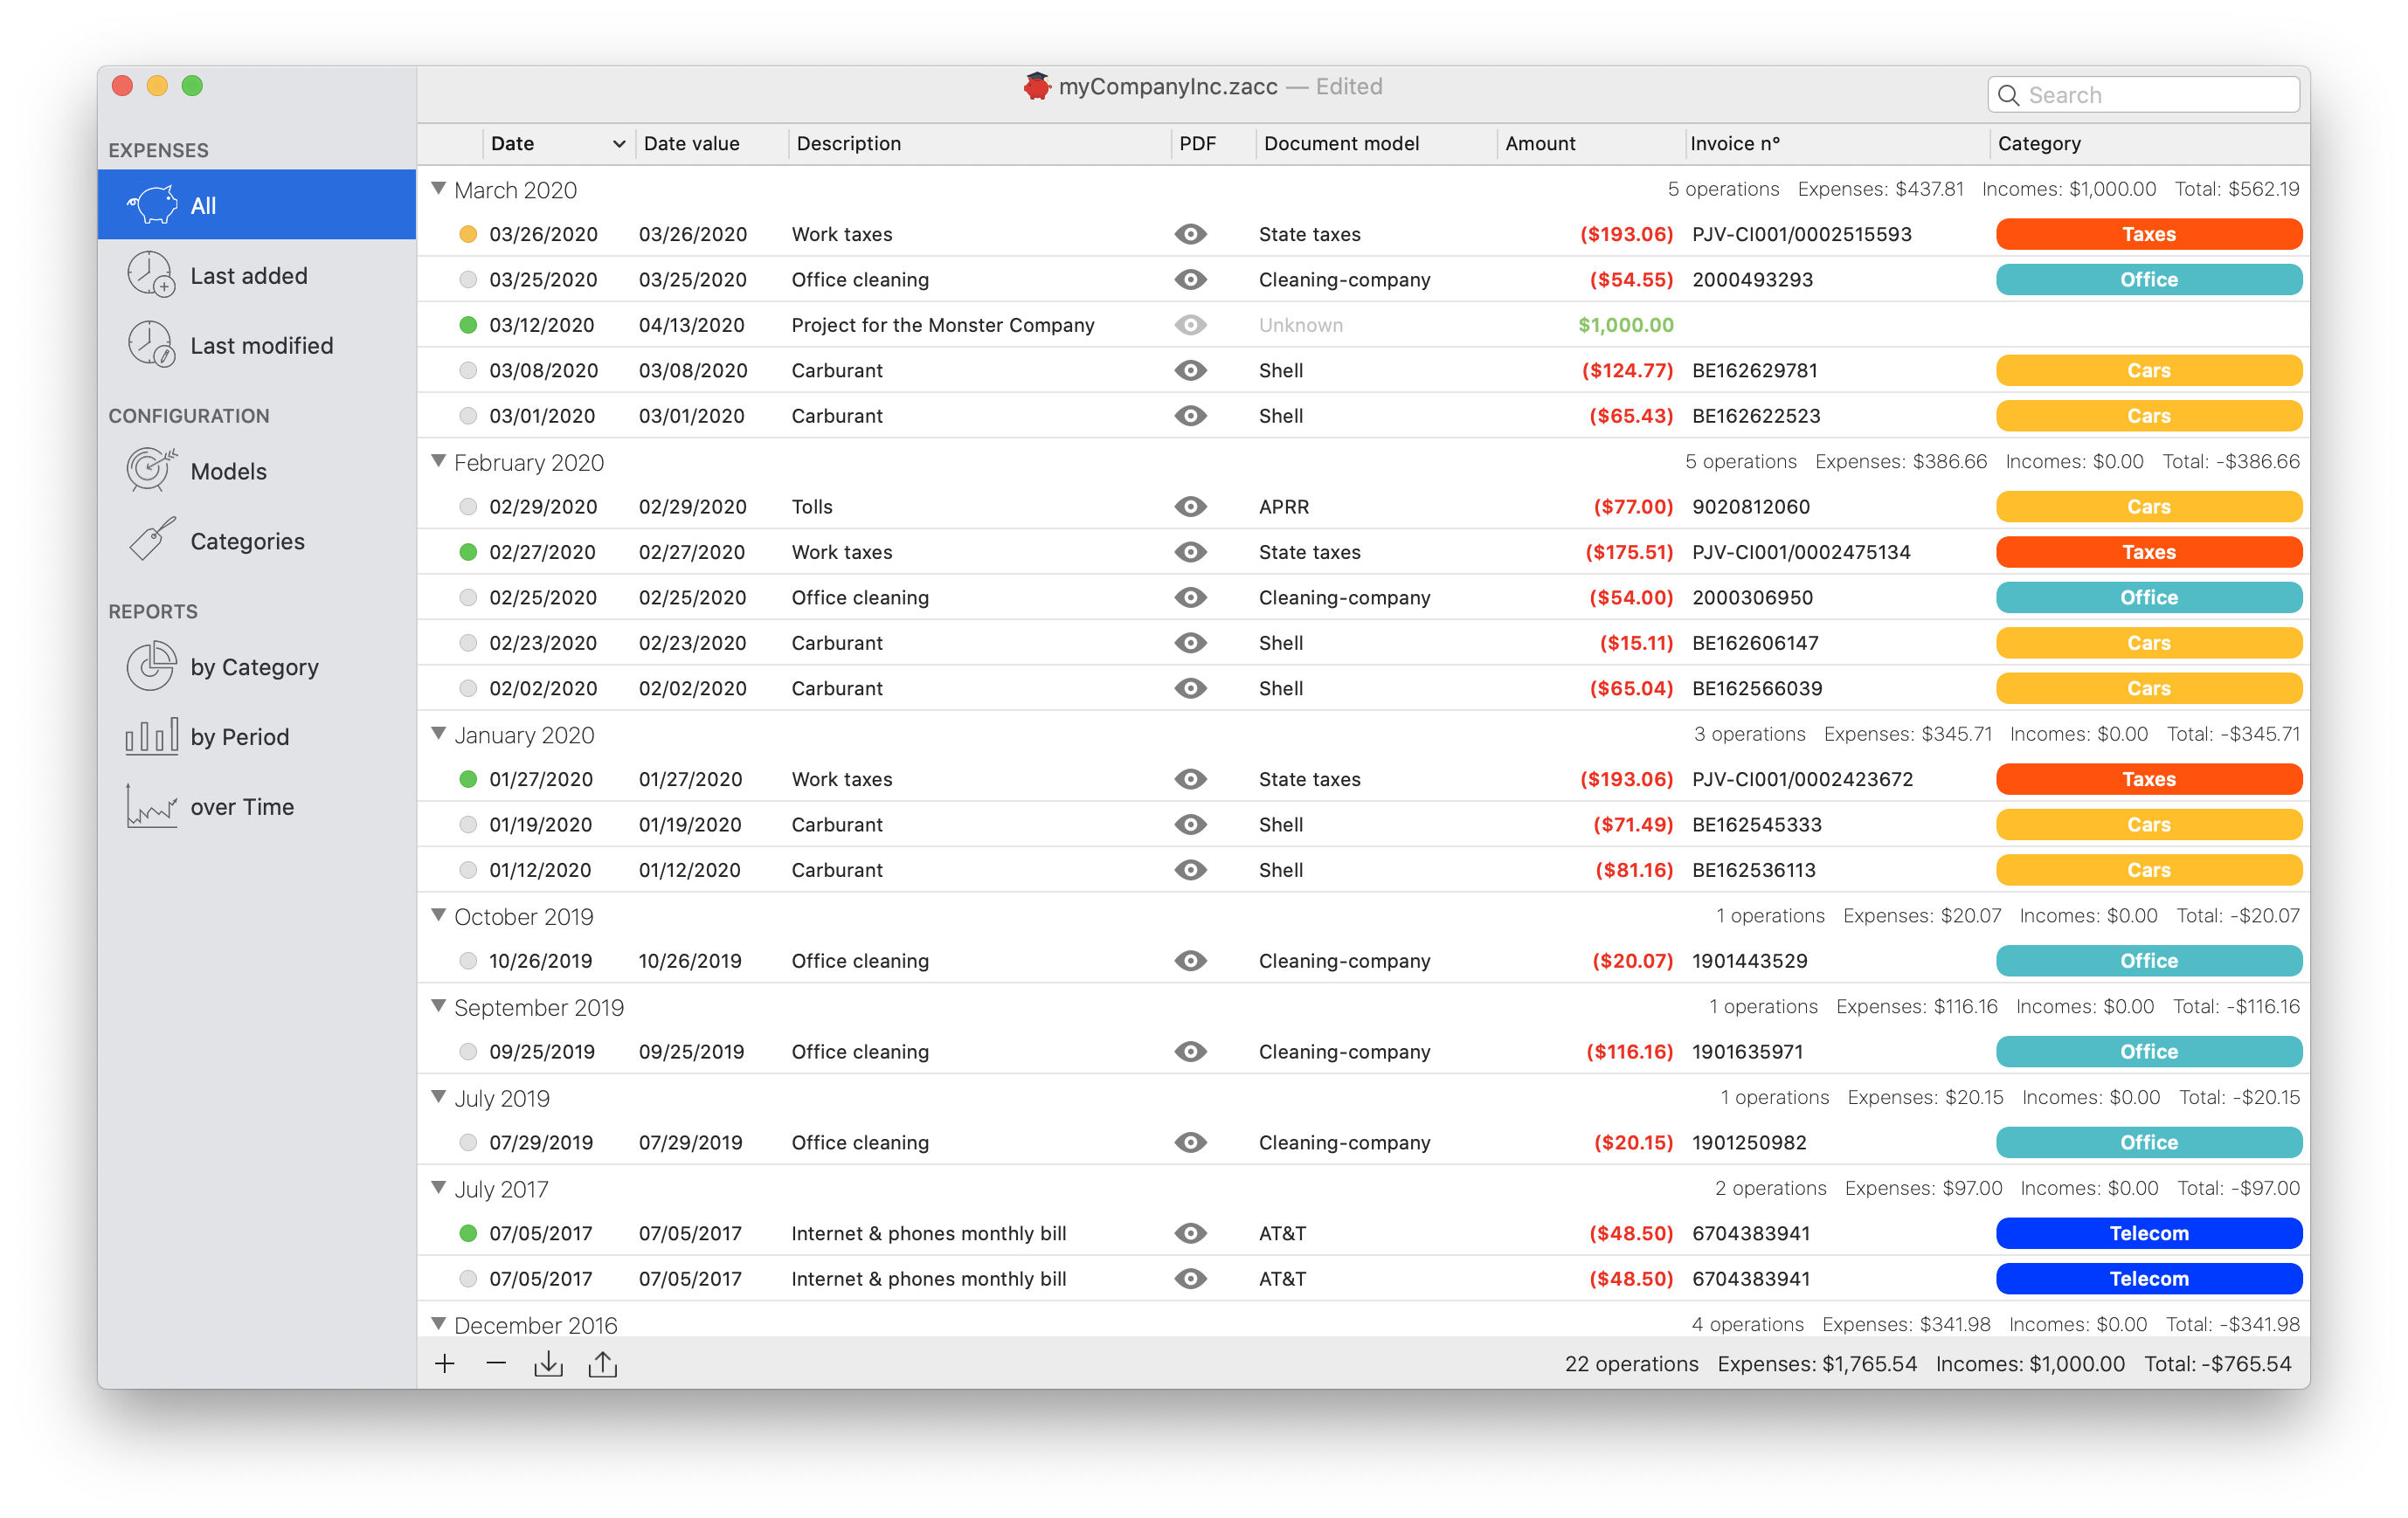Click the Date column sort chevron
Viewport: 2408px width, 1518px height.
619,144
